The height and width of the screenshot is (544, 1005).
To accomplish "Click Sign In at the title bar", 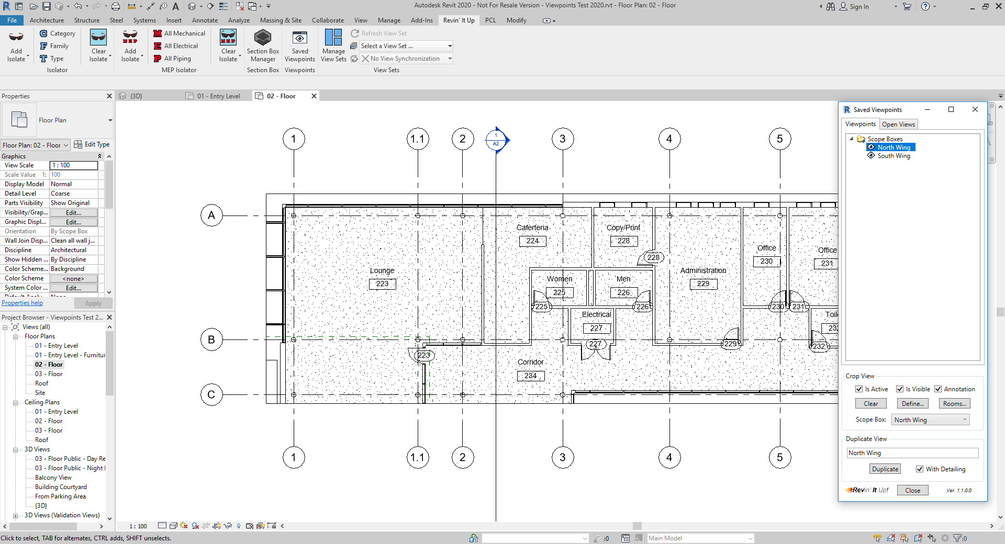I will click(x=859, y=7).
